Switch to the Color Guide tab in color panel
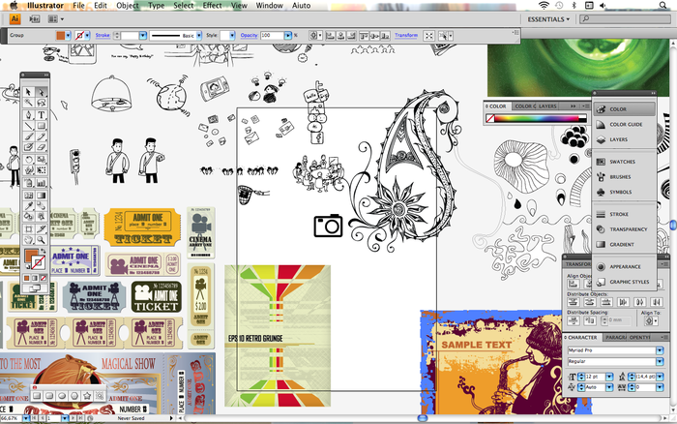 (524, 106)
